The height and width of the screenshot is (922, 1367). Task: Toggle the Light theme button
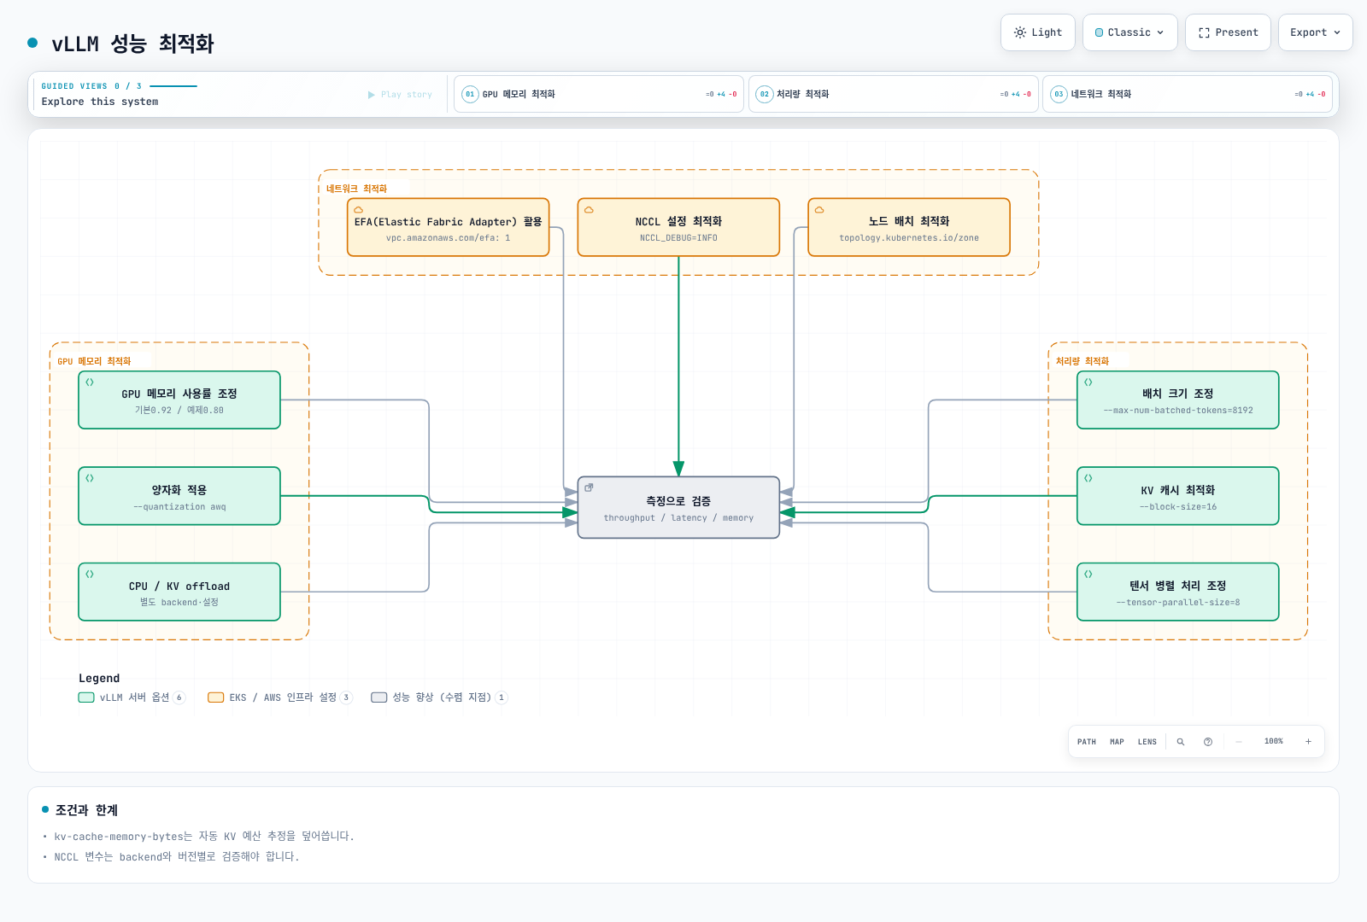(1038, 32)
